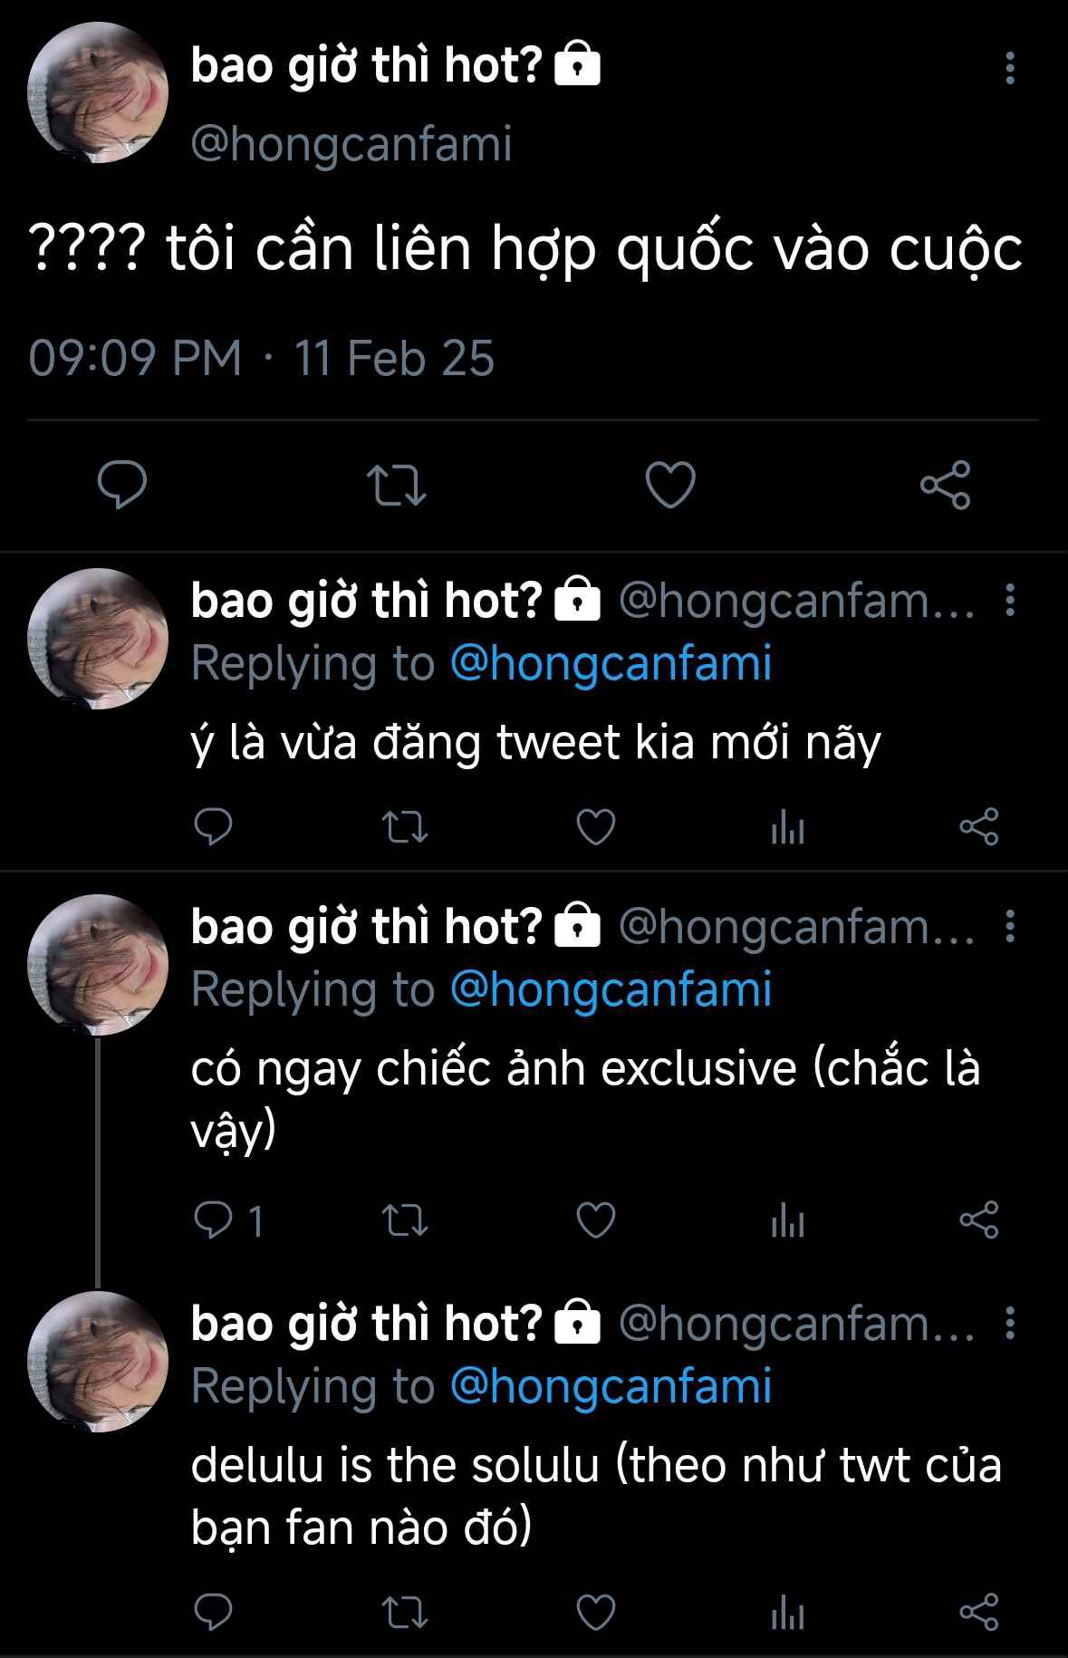Viewport: 1068px width, 1658px height.
Task: View analytics of "ý là vừa đăng tweet" reply
Action: point(787,826)
